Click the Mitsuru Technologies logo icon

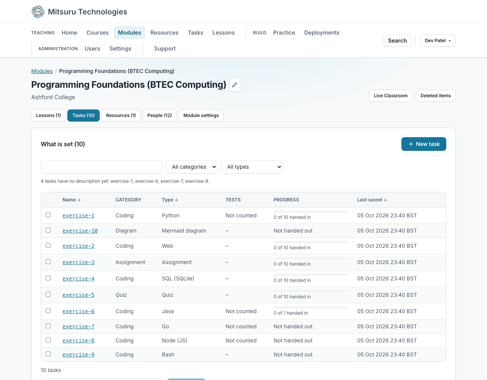pos(38,12)
